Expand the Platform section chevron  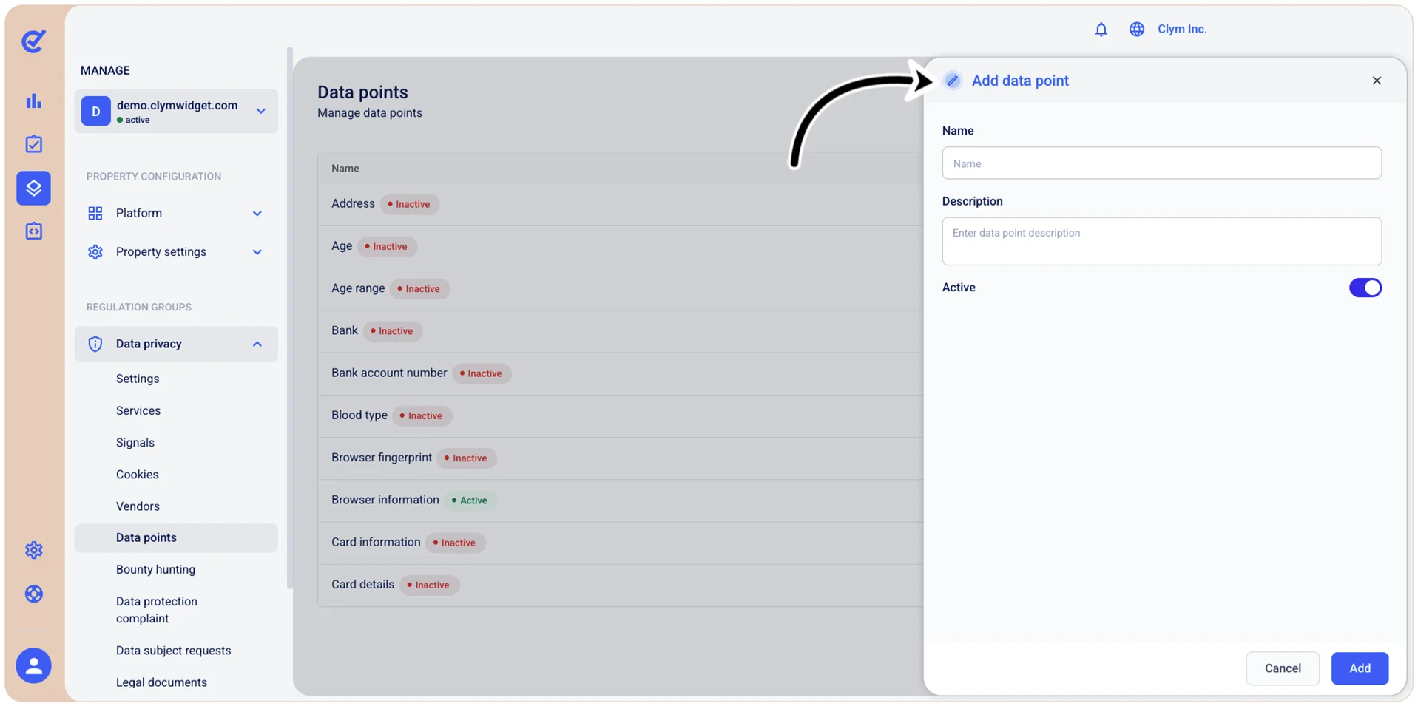pyautogui.click(x=257, y=214)
